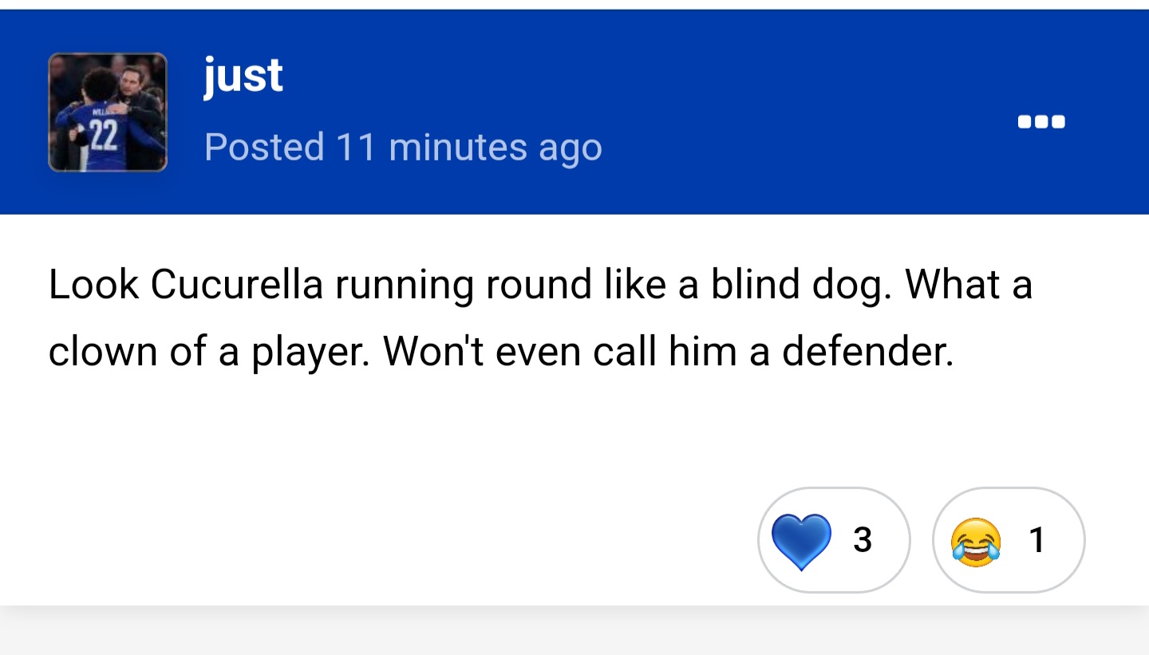Viewport: 1149px width, 655px height.
Task: Toggle the laughing reaction pill on this post
Action: coord(1009,540)
